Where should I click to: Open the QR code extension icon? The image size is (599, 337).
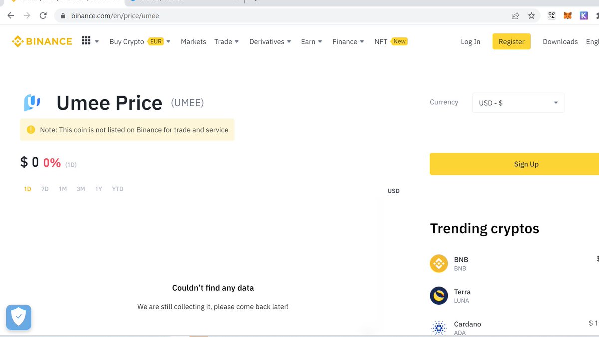[552, 16]
